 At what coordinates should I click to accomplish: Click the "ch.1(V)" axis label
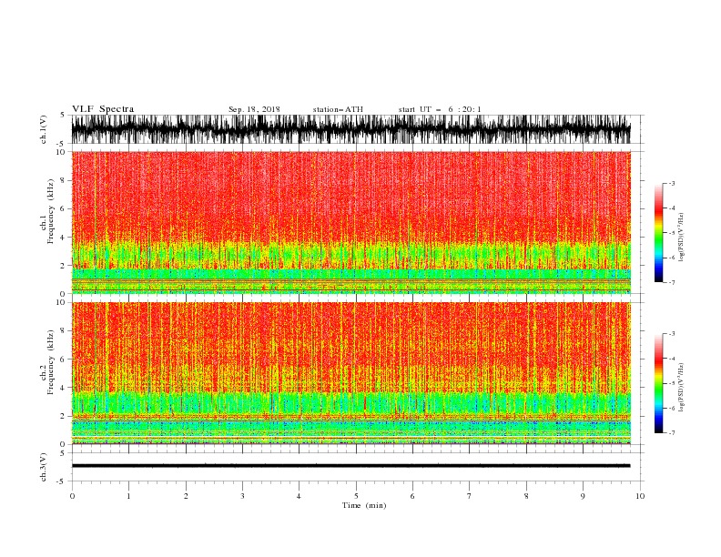coord(44,129)
